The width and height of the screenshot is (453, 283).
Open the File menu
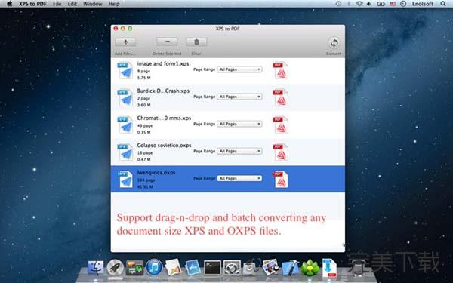click(x=57, y=4)
